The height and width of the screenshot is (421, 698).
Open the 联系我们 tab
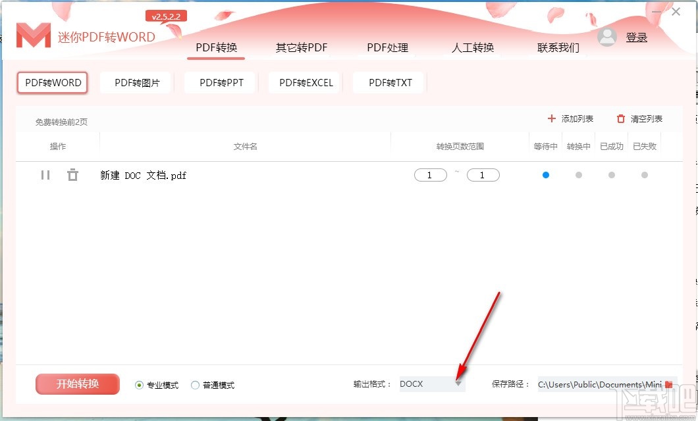(558, 47)
